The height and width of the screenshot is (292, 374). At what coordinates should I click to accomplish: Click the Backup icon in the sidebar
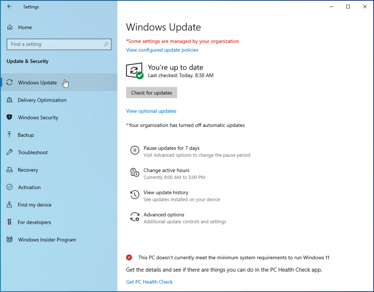9,135
